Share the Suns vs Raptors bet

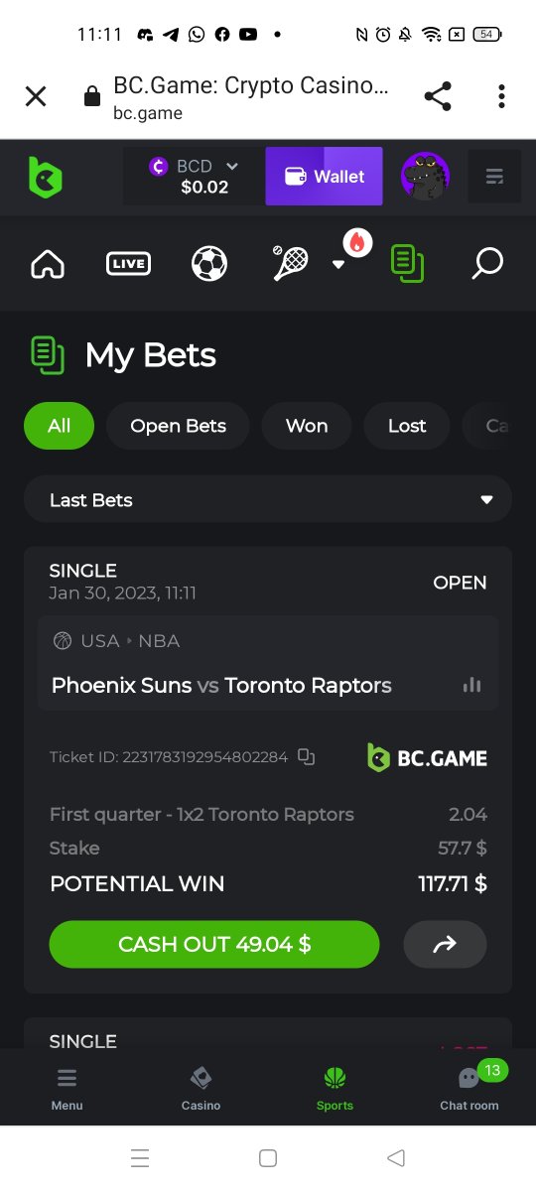(445, 944)
